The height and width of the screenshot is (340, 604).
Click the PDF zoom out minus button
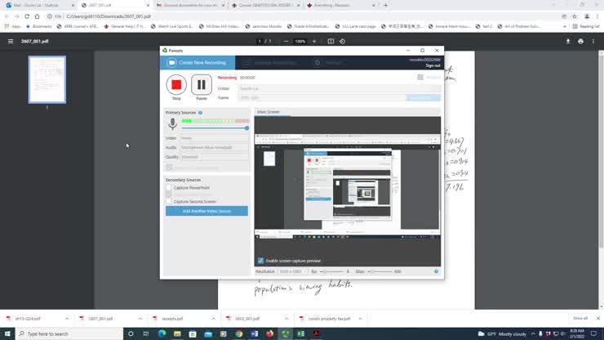coord(286,41)
